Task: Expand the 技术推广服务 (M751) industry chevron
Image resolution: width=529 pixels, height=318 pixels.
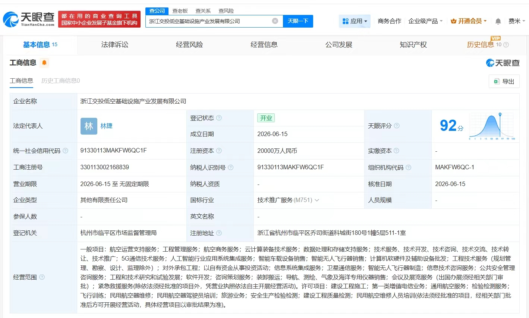Action: point(317,200)
